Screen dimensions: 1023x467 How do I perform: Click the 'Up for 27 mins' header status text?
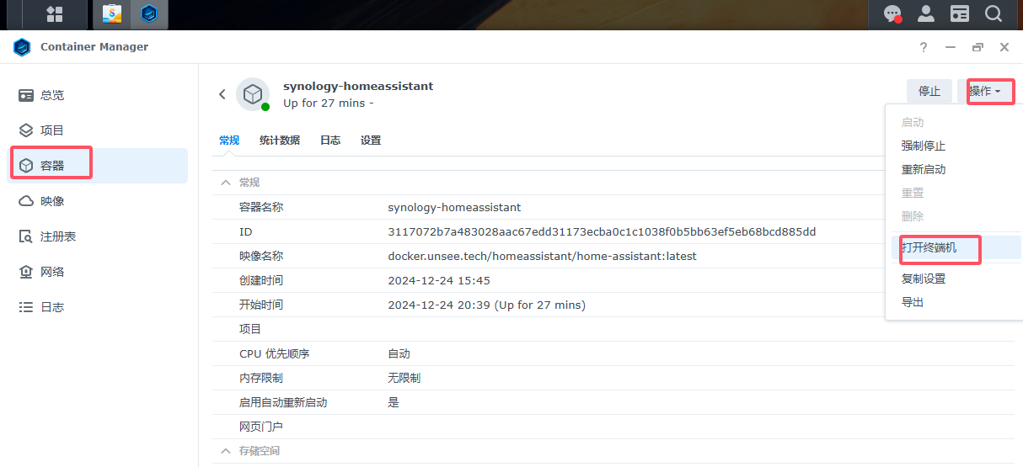click(x=328, y=103)
